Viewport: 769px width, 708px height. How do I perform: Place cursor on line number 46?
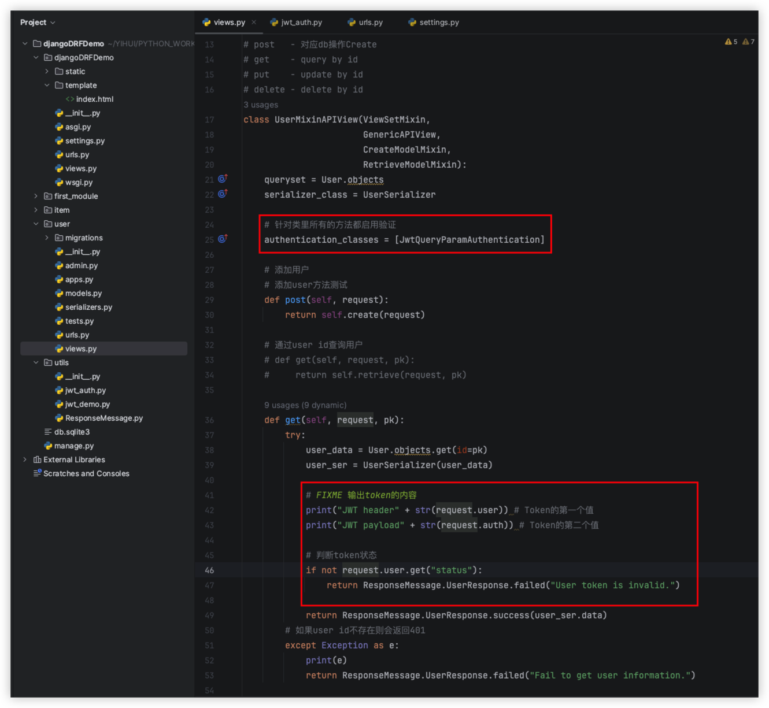tap(209, 570)
